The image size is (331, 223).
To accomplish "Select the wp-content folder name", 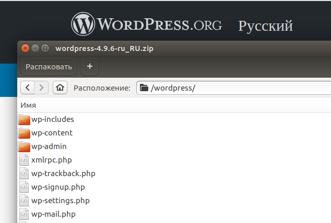I will (x=52, y=133).
